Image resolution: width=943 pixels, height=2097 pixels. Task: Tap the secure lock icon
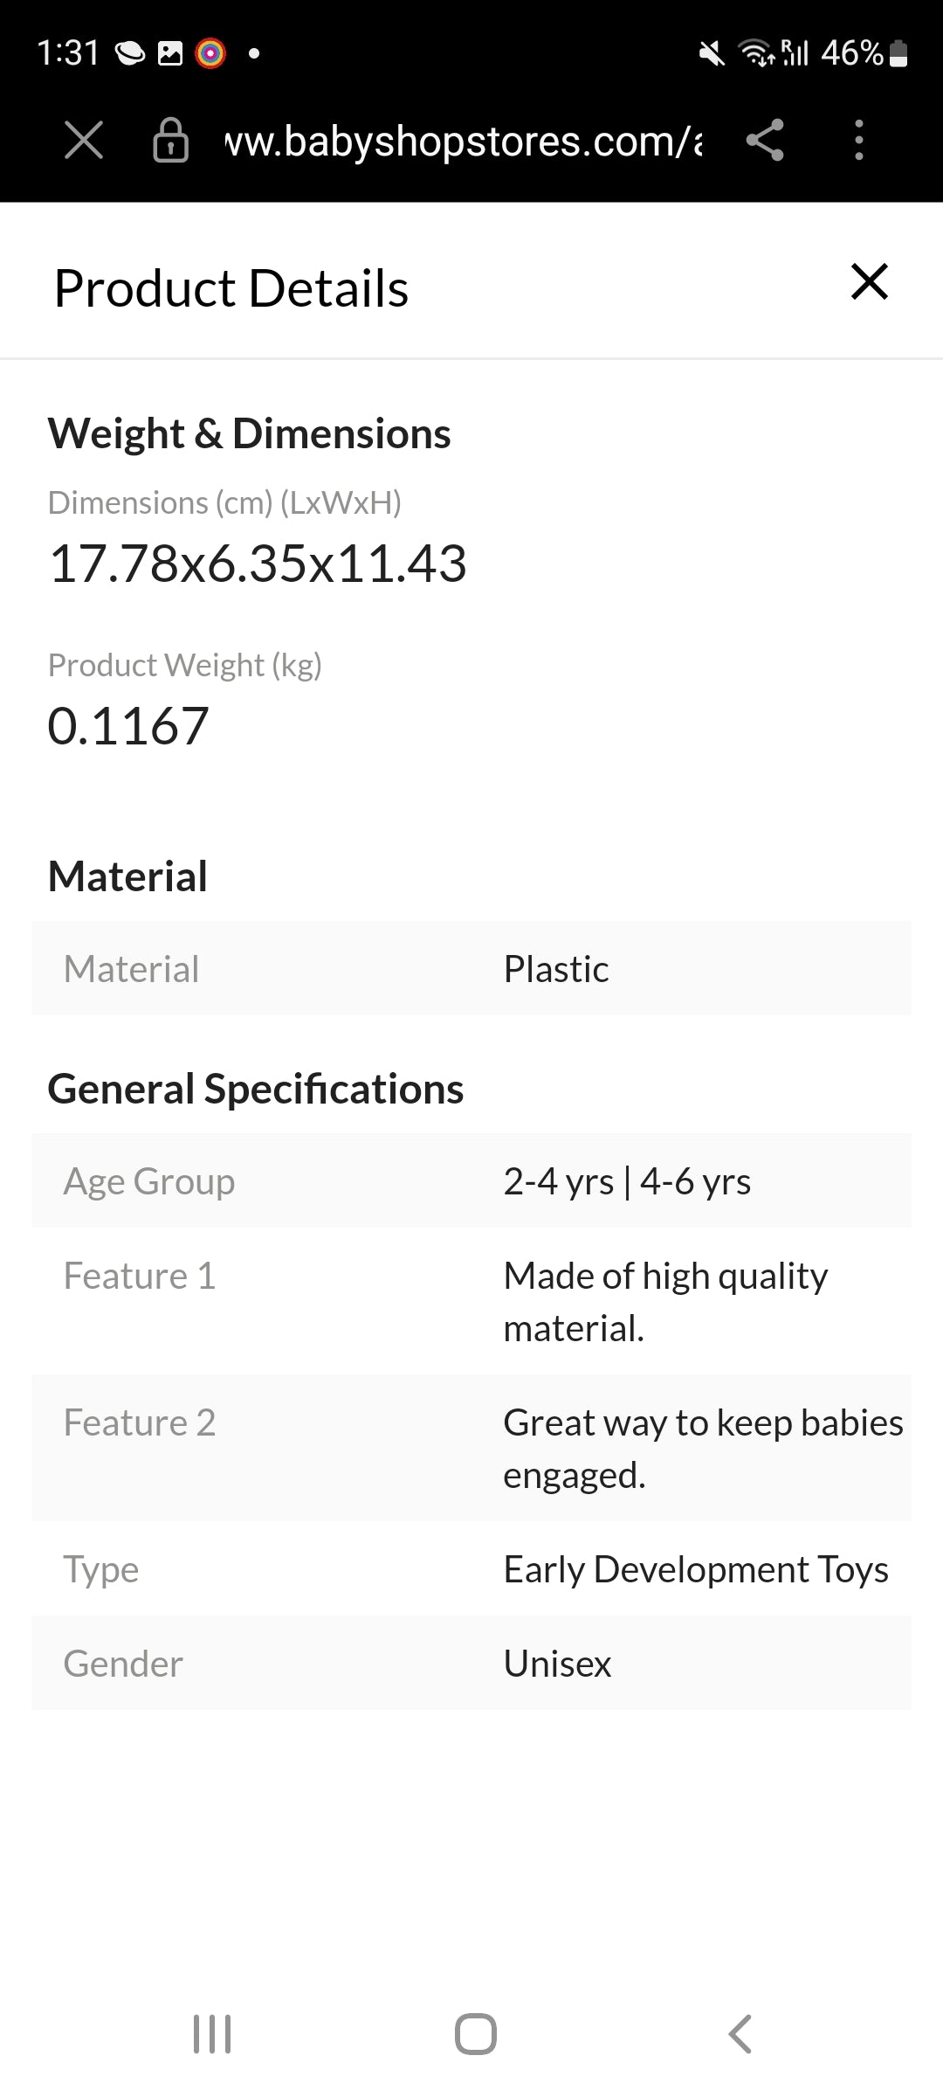pos(170,140)
